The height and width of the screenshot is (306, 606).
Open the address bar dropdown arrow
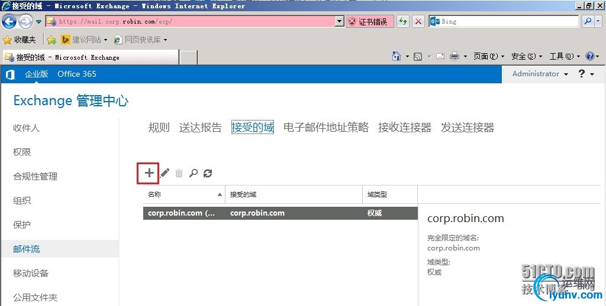(339, 22)
